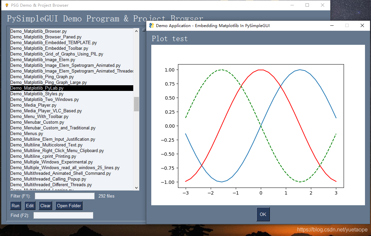Select Demo_Multiple_Windows_Experimental.py
371x236 pixels.
tap(72, 162)
